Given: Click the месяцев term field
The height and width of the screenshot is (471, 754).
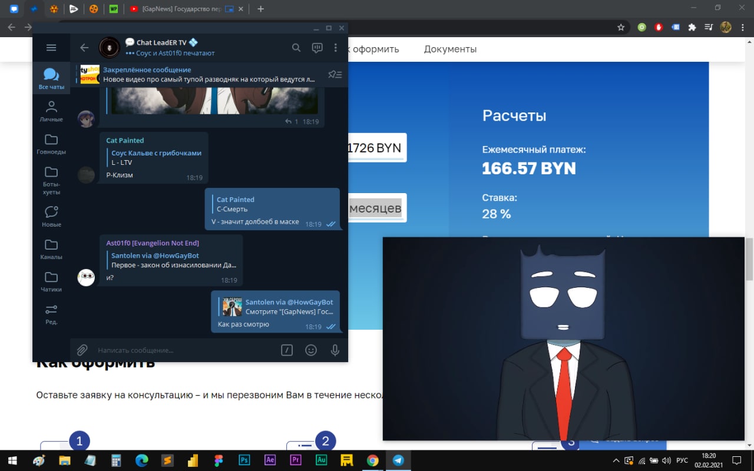Looking at the screenshot, I should click(376, 209).
